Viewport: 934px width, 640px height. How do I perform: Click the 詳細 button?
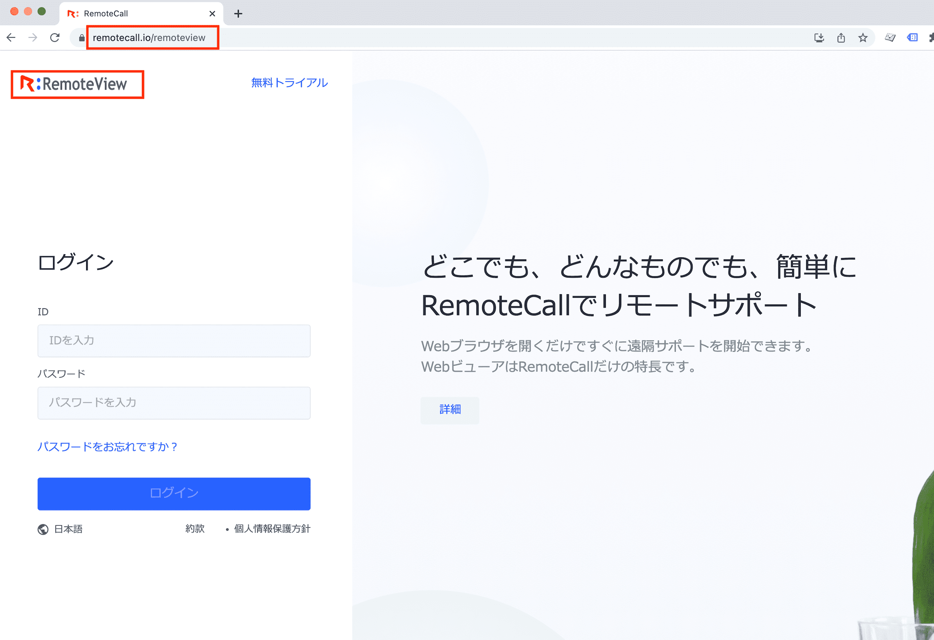click(450, 410)
